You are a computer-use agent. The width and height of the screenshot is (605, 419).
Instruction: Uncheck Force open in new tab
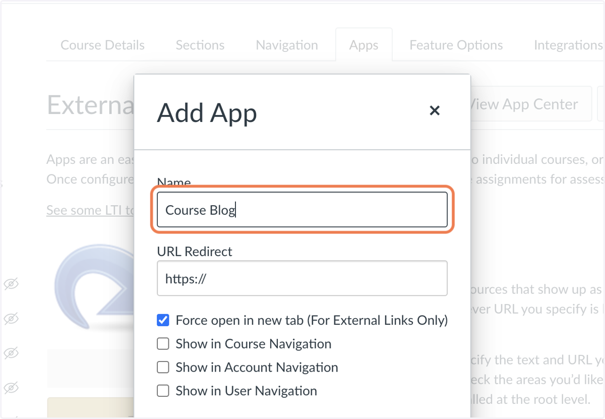163,320
